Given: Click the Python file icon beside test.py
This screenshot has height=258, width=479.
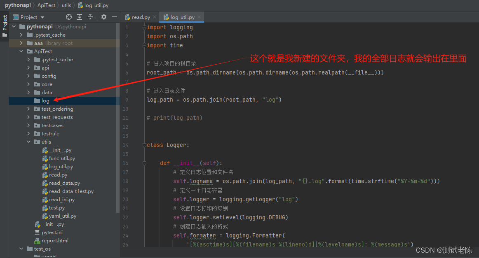Looking at the screenshot, I should [45, 208].
